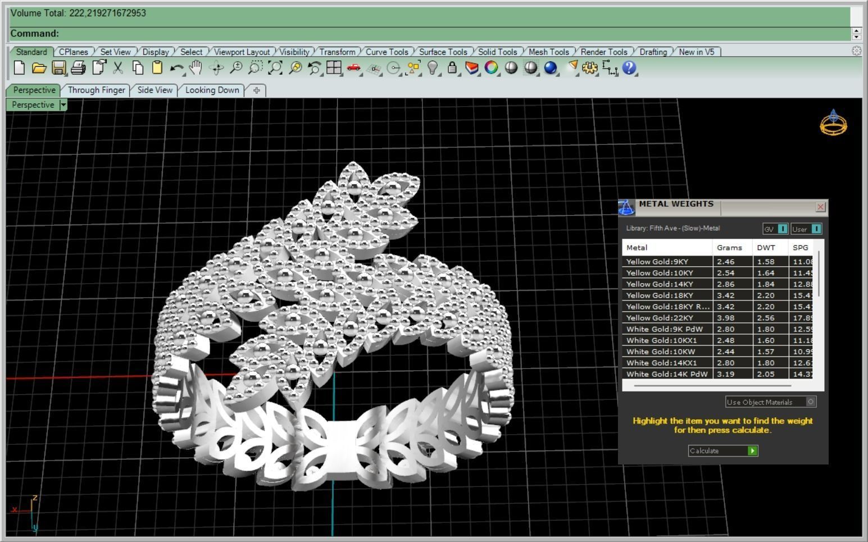Screen dimensions: 868x542
Task: Click the Lock Objects padlock icon
Action: 452,68
